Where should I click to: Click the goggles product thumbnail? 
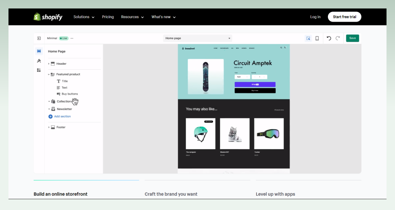click(x=269, y=134)
